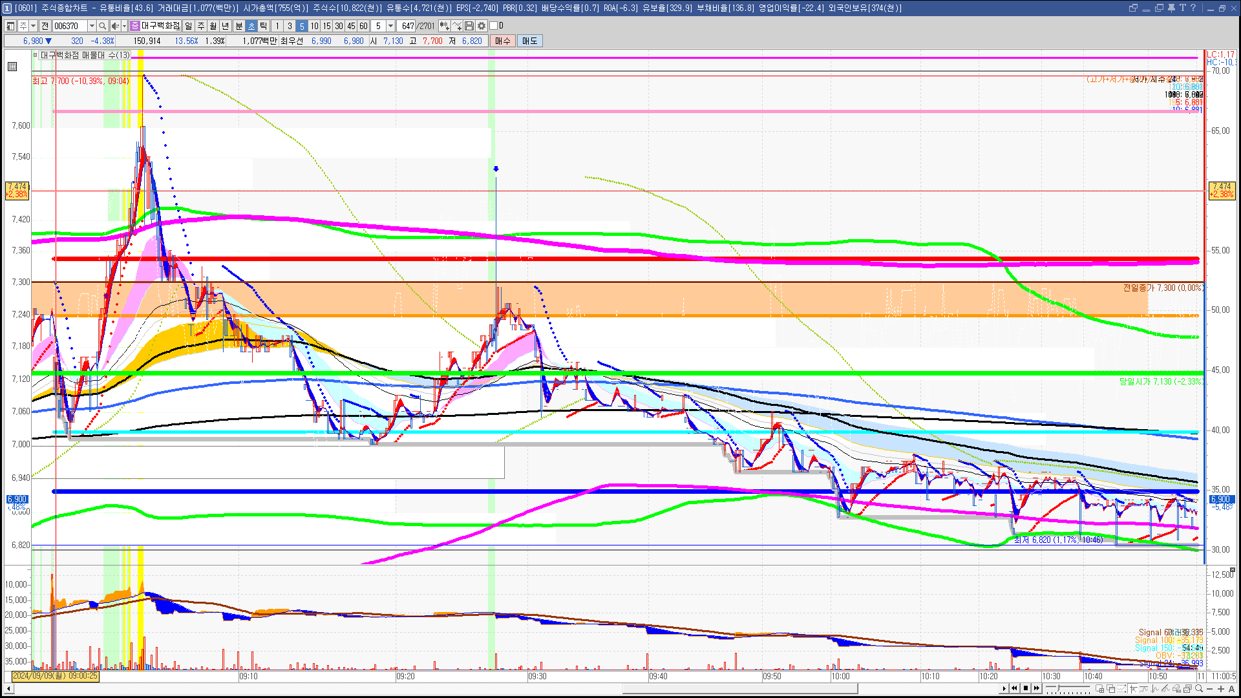The height and width of the screenshot is (698, 1241).
Task: Expand the interval value 5 dropdown
Action: click(390, 26)
